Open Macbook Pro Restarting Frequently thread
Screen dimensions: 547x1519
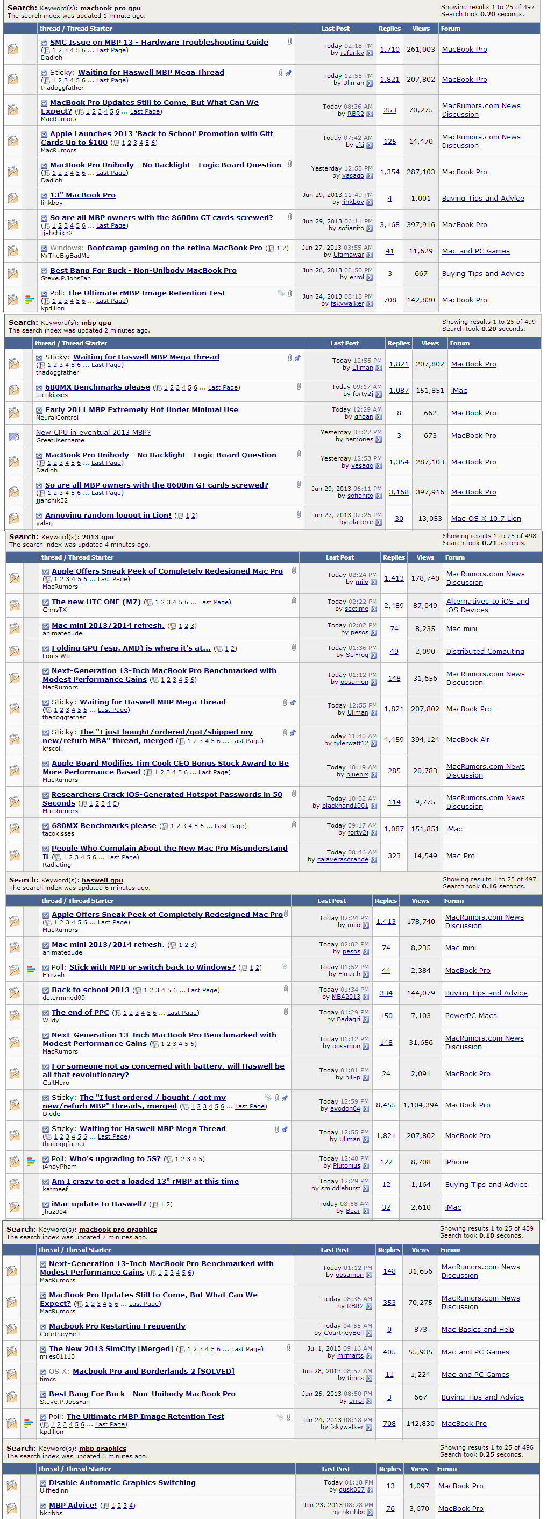pos(117,1326)
